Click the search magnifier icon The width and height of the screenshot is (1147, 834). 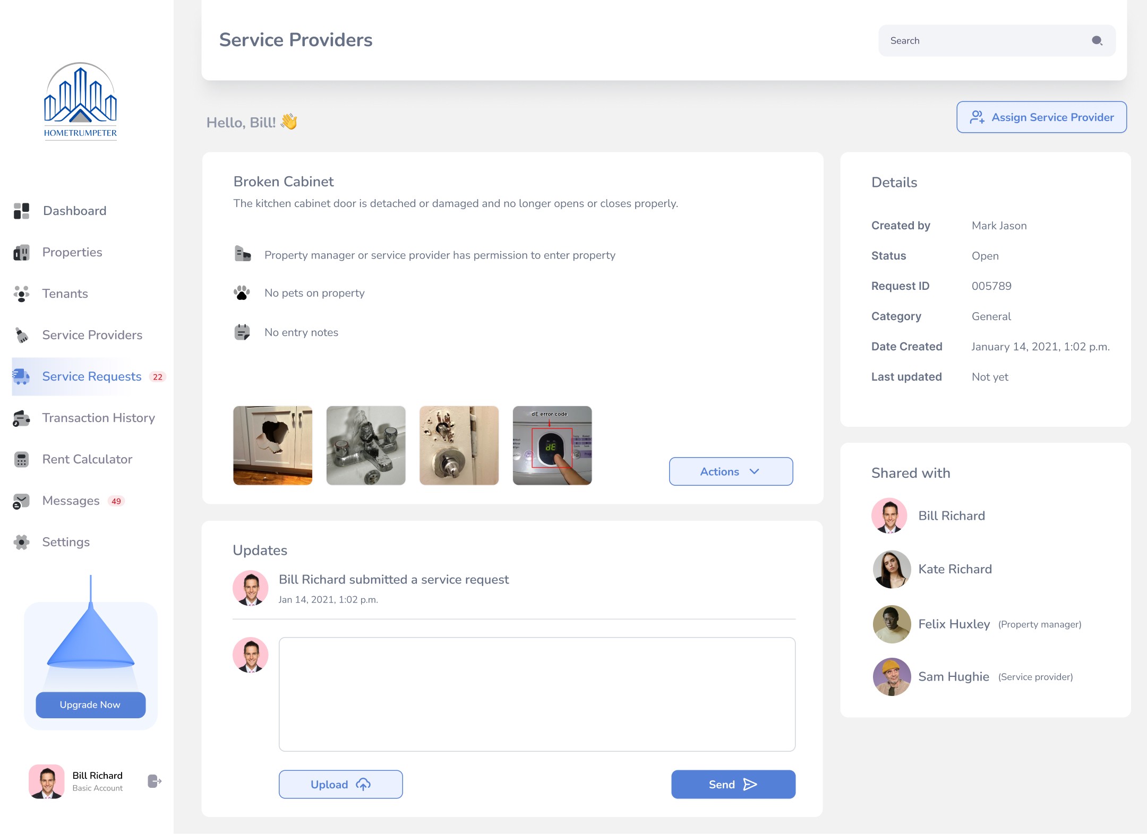tap(1097, 40)
